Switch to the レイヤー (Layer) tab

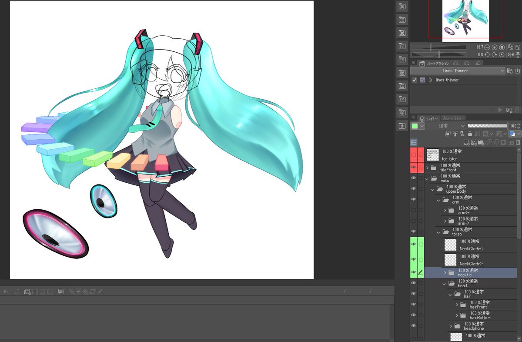pos(428,118)
